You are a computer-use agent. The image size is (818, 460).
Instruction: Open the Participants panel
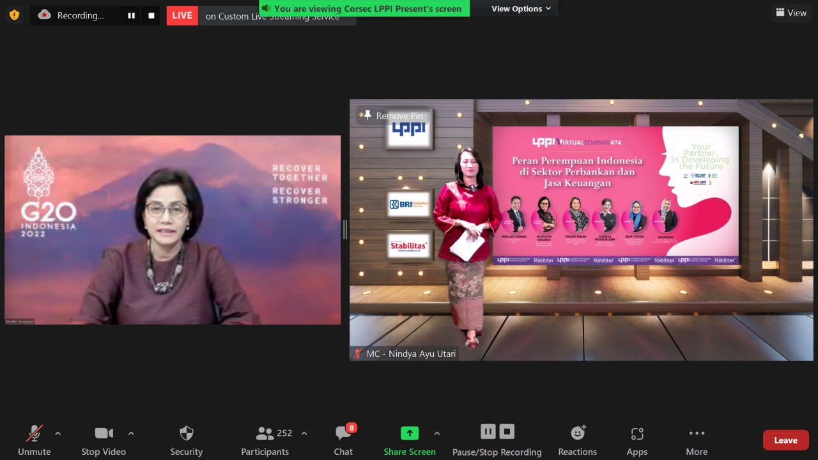click(x=265, y=440)
